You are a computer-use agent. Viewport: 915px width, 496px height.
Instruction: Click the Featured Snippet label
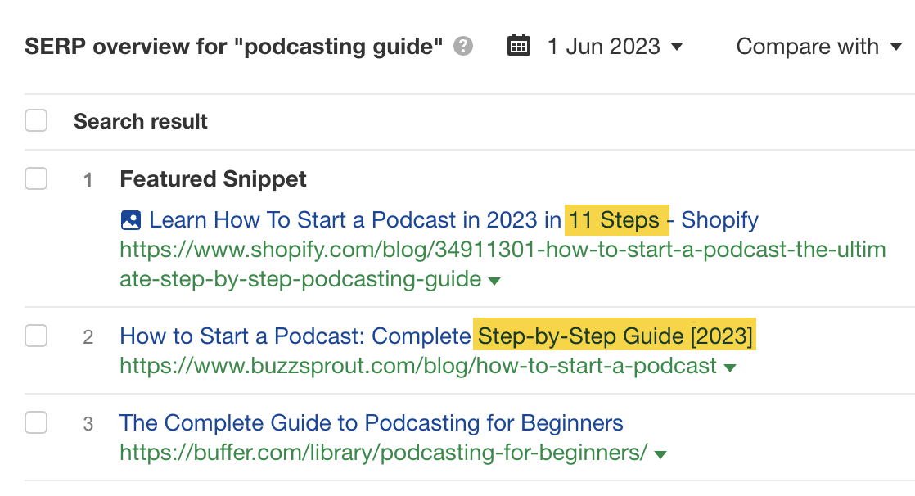pos(213,178)
